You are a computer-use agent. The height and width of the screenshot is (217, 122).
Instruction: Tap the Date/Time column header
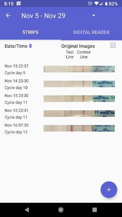16,46
